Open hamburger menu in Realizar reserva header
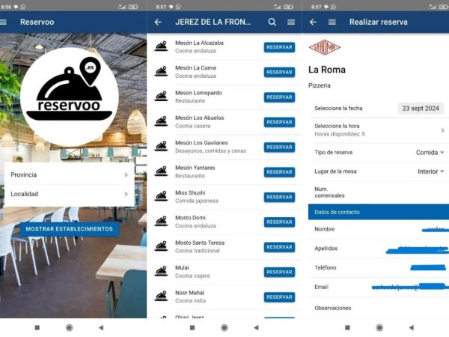The image size is (449, 337). pyautogui.click(x=332, y=22)
